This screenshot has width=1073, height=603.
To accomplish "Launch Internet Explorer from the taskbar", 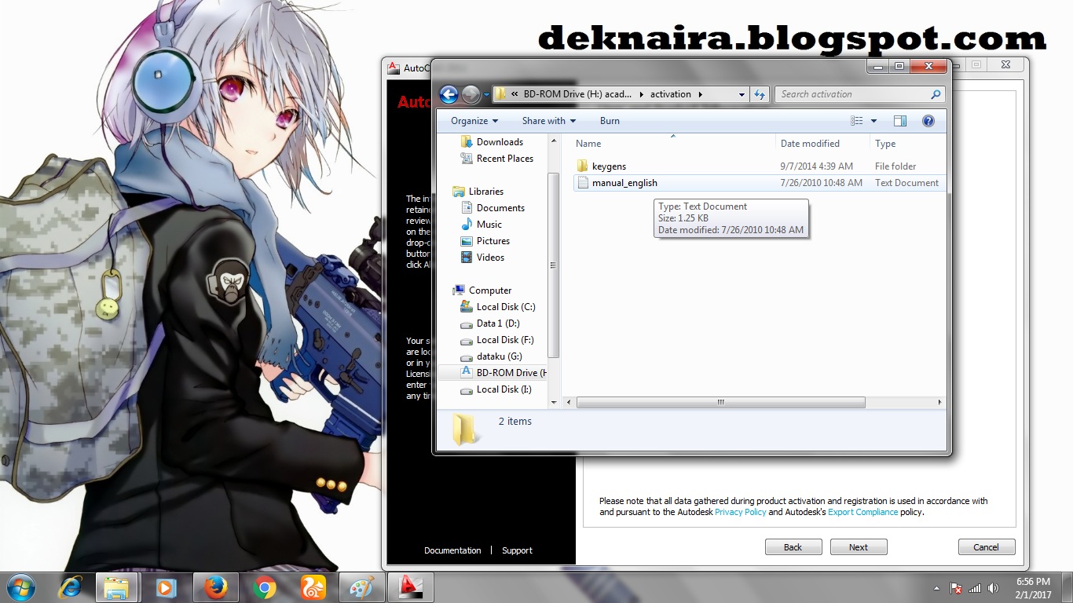I will click(x=71, y=587).
